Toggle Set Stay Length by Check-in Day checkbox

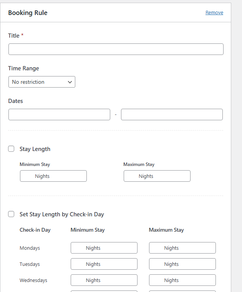11,214
